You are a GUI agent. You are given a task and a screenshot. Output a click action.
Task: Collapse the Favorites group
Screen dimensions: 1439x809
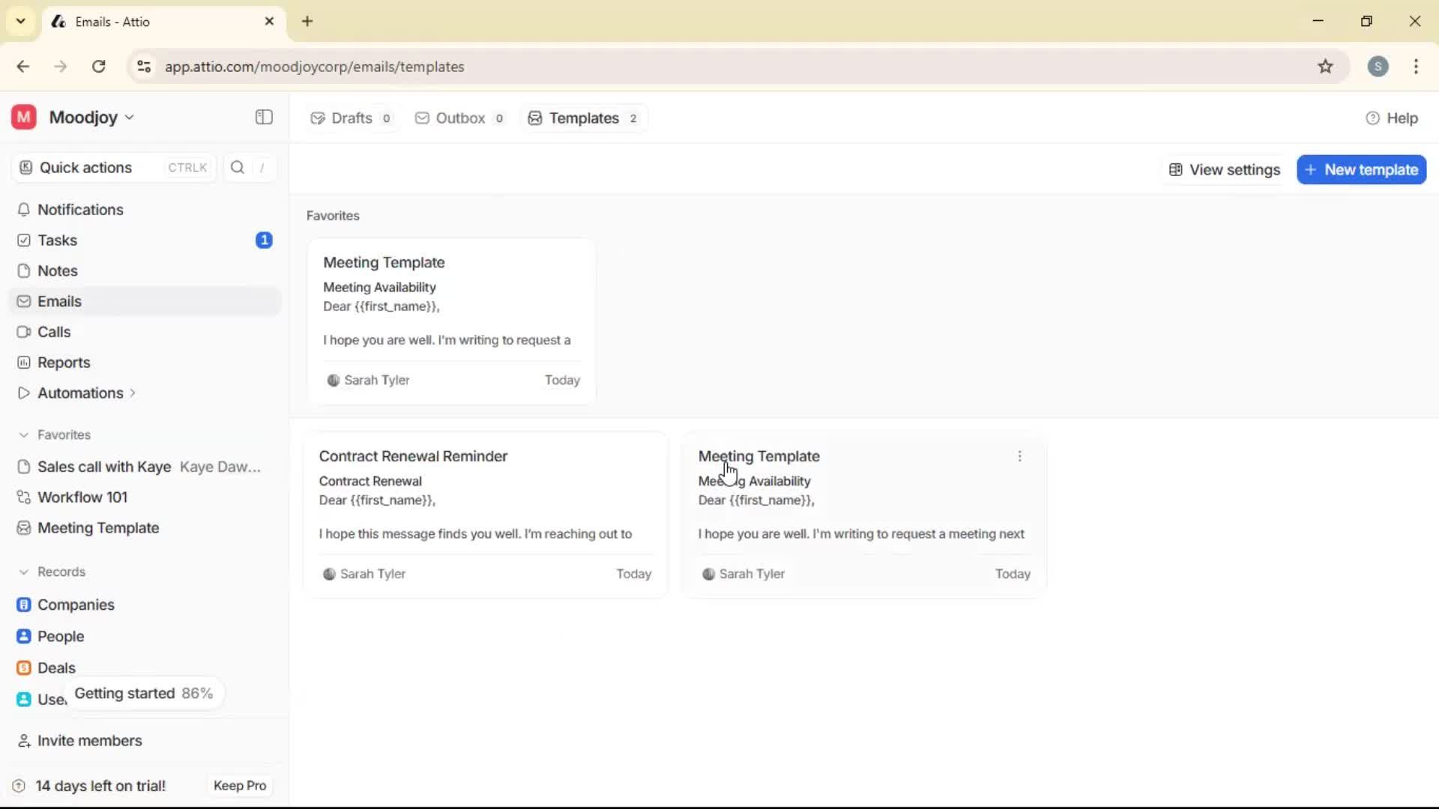click(x=23, y=434)
